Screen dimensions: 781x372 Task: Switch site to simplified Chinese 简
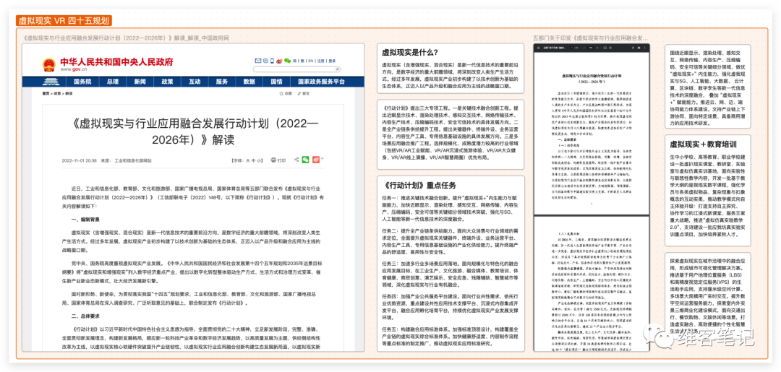point(295,61)
